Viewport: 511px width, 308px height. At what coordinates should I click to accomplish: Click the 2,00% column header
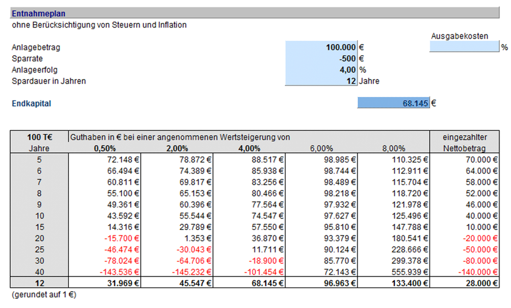click(178, 148)
